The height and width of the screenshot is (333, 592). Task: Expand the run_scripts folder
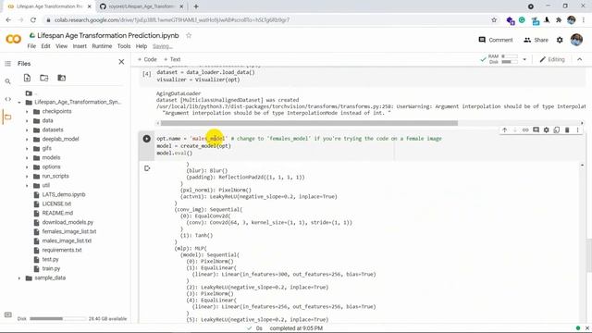[x=27, y=176]
